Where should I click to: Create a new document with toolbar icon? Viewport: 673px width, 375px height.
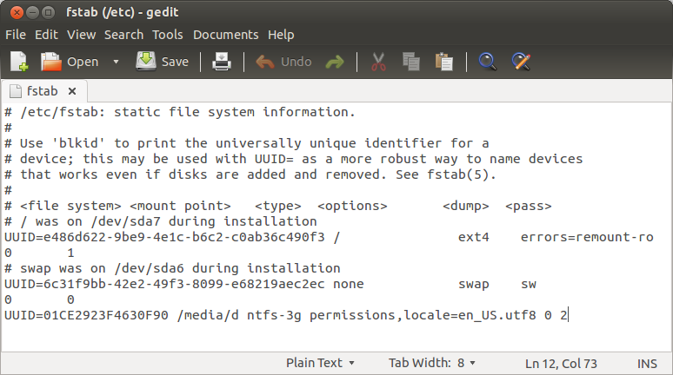click(19, 62)
